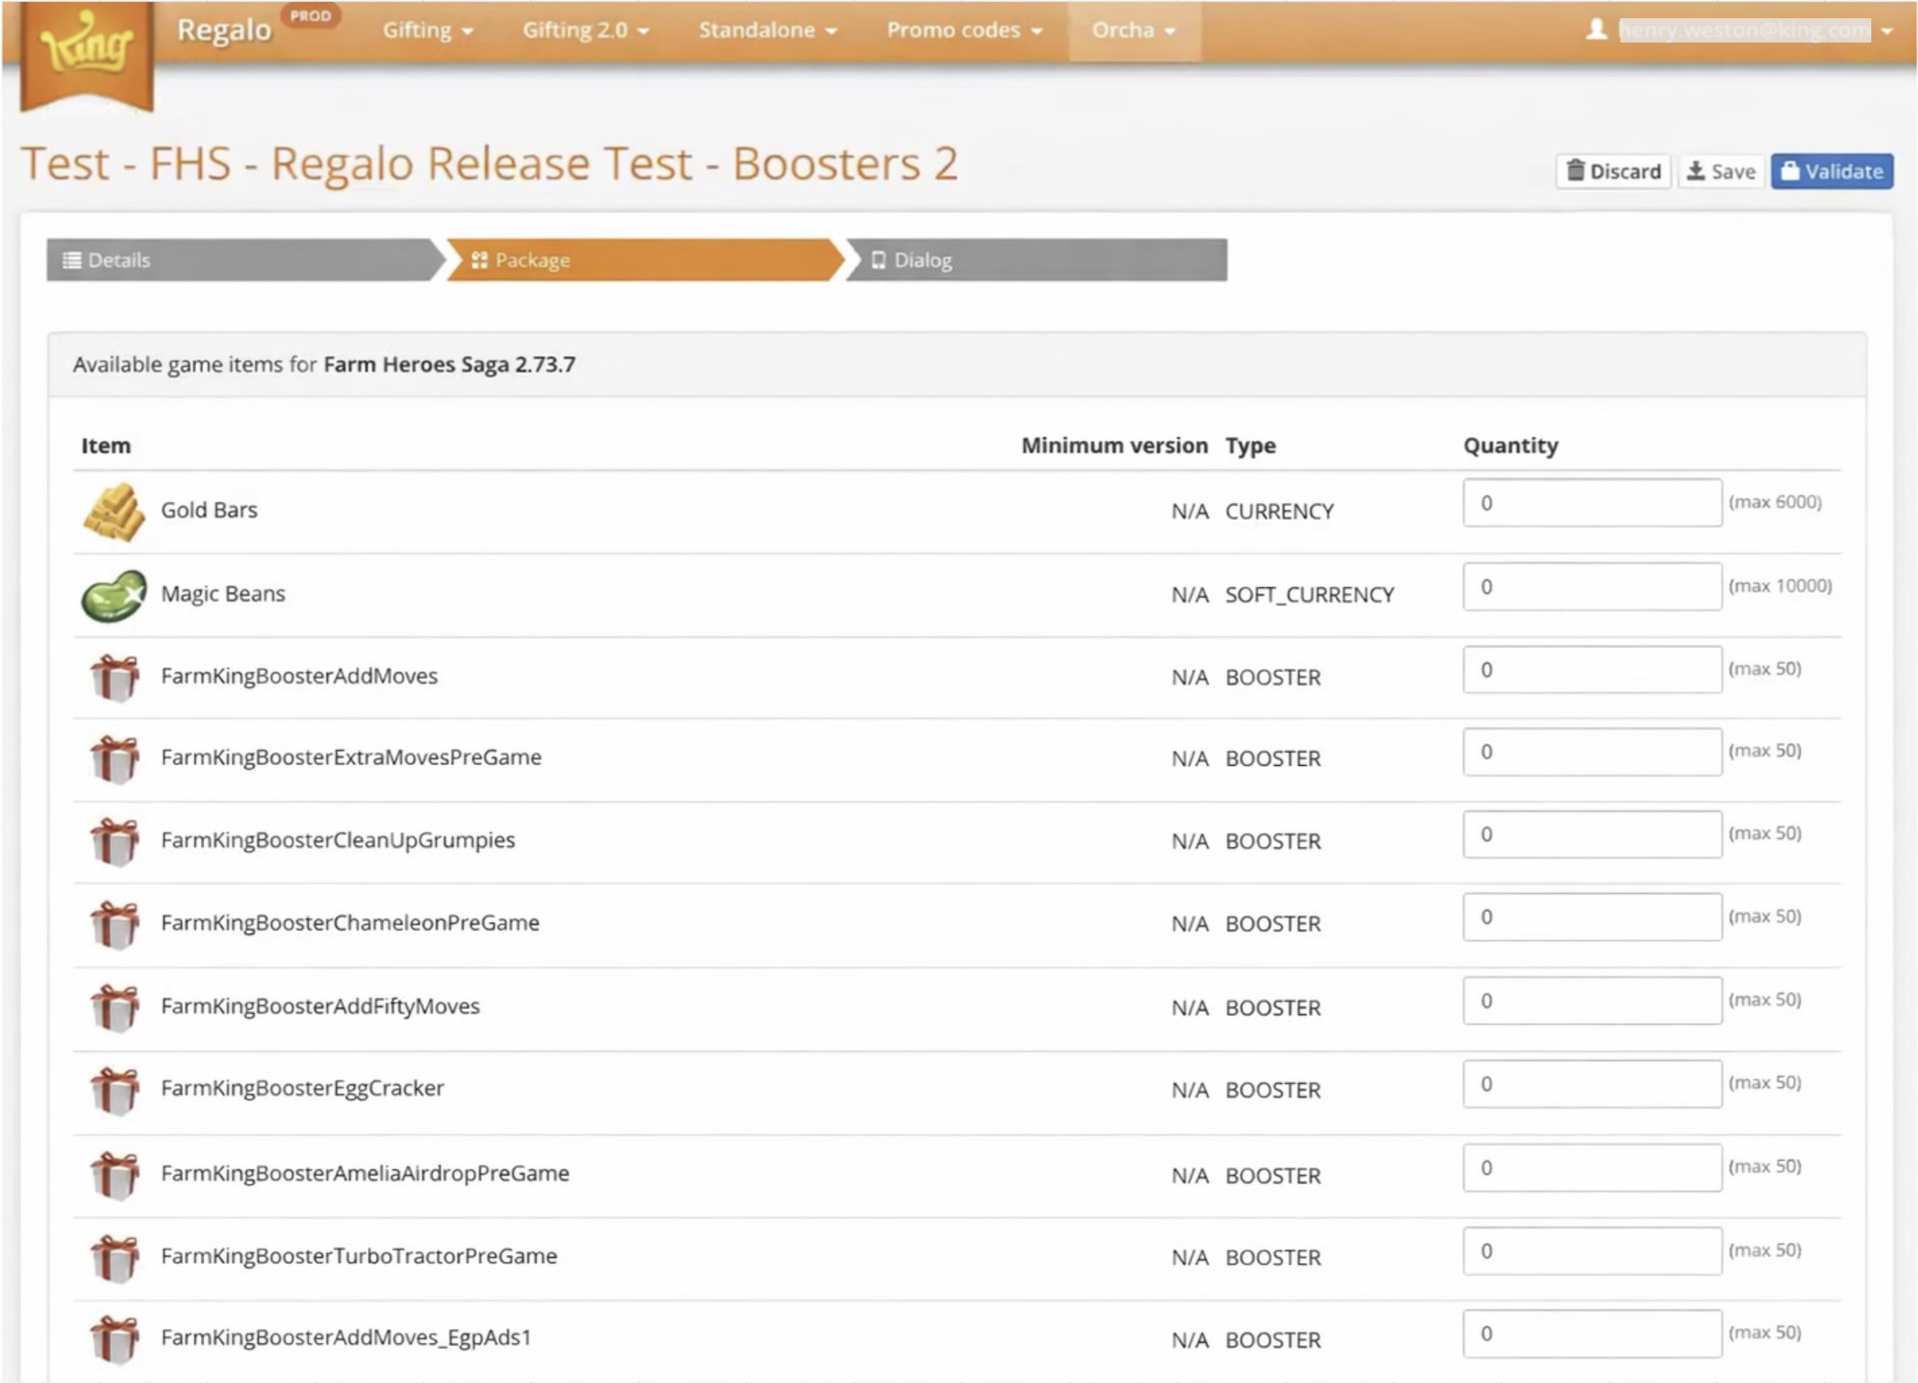
Task: Expand the Standalone menu
Action: point(767,30)
